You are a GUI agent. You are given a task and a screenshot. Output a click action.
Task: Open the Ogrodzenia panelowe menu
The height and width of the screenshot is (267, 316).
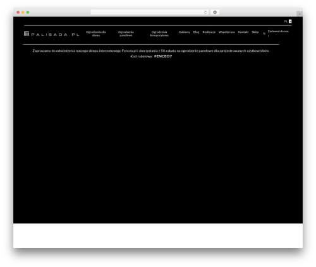tap(126, 33)
